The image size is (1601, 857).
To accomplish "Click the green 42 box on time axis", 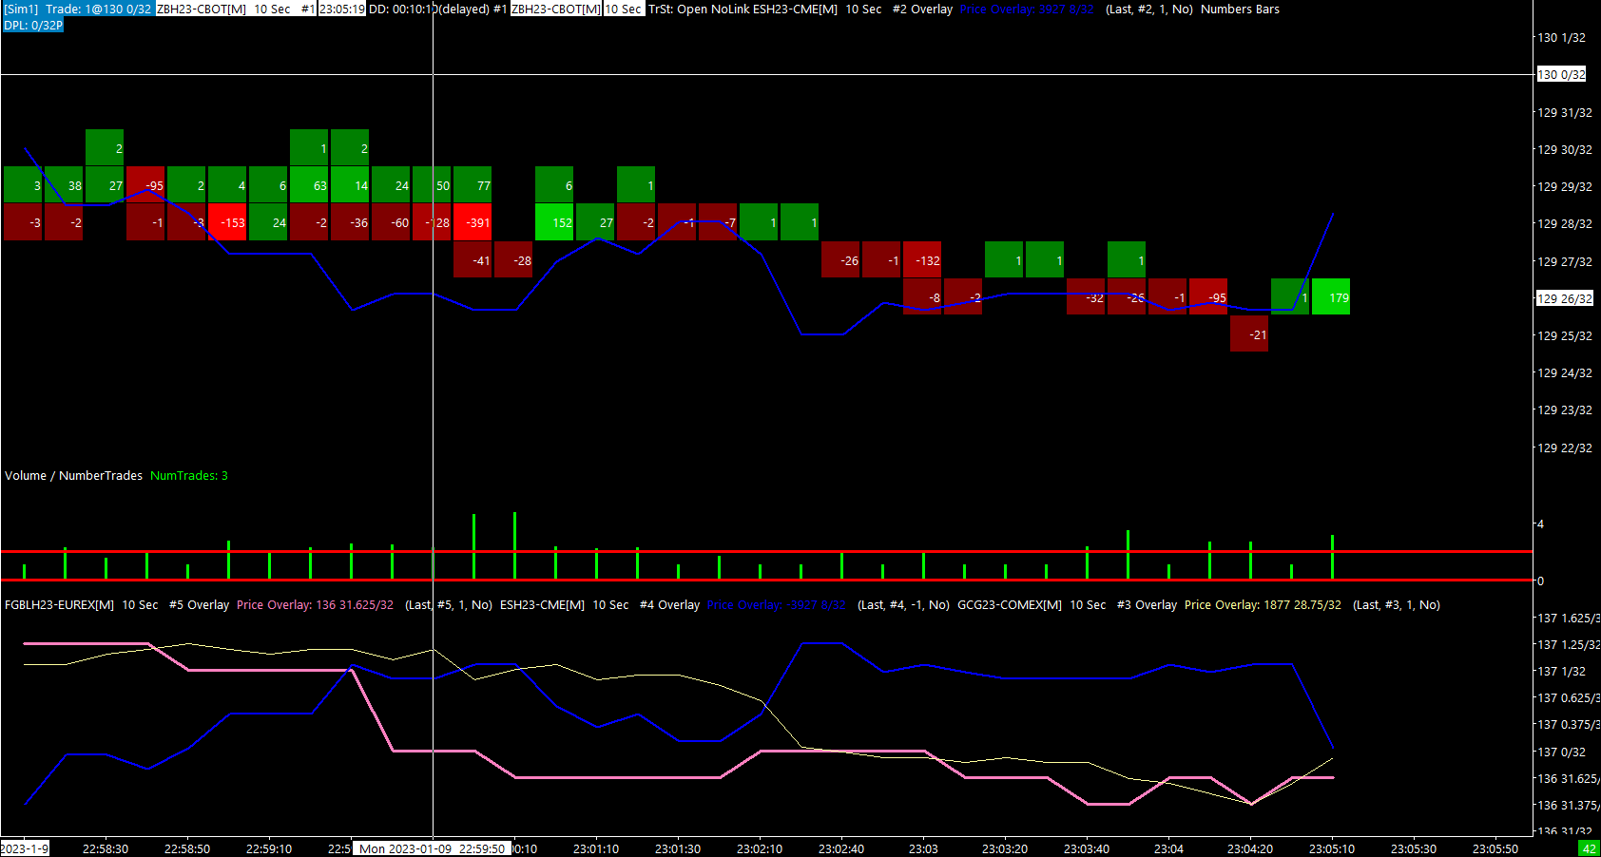I will (x=1589, y=849).
